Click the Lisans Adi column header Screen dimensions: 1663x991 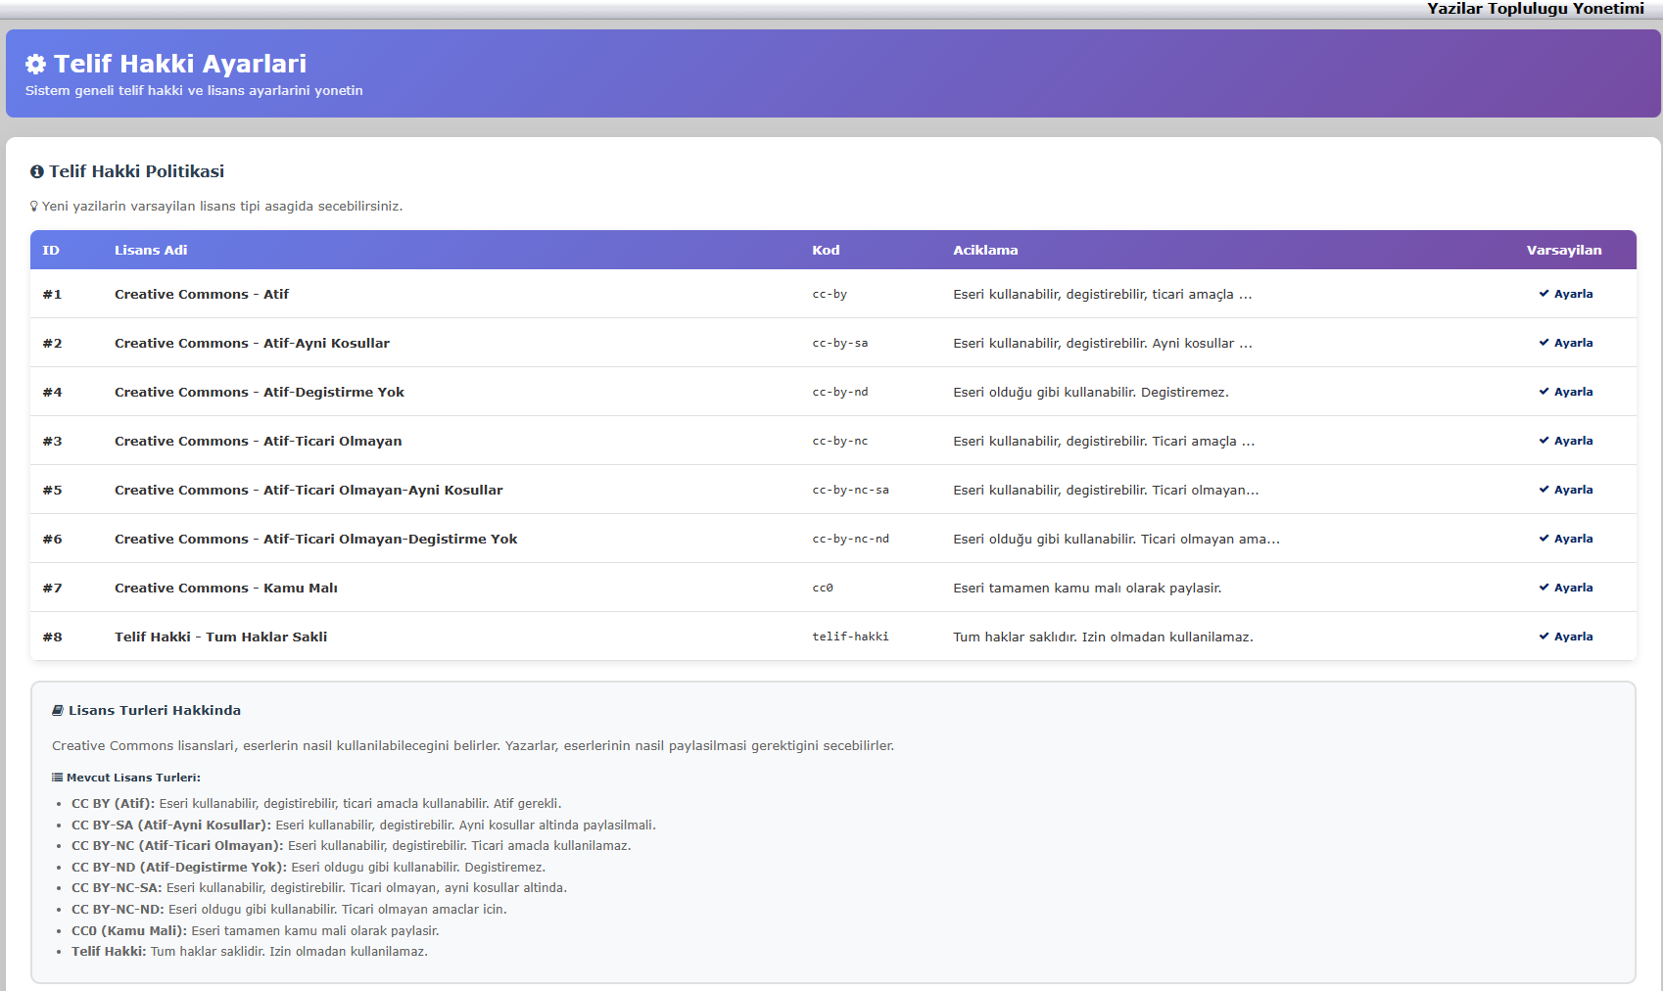(x=151, y=250)
